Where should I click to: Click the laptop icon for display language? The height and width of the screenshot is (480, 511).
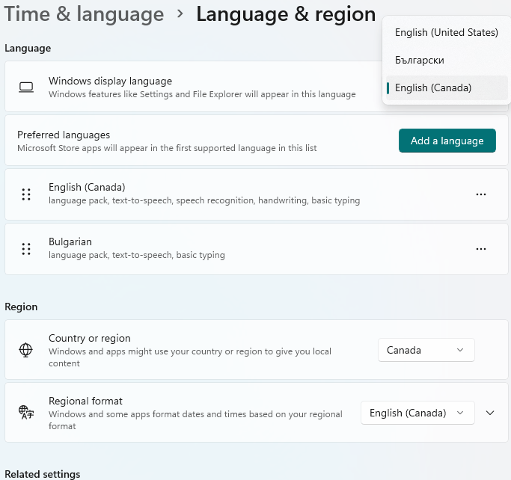pyautogui.click(x=26, y=87)
